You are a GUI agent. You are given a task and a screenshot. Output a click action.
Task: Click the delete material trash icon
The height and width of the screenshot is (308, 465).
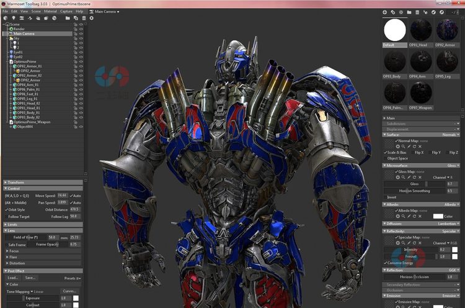pyautogui.click(x=417, y=12)
